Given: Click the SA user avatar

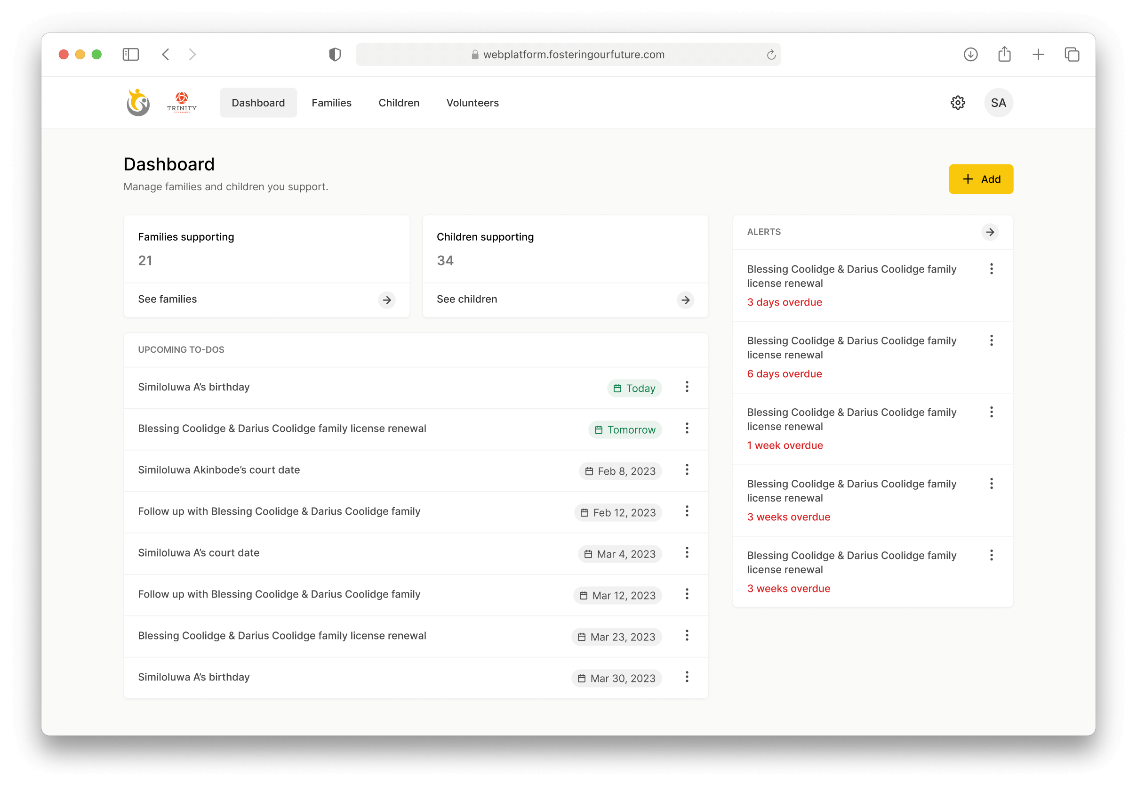Looking at the screenshot, I should coord(998,103).
